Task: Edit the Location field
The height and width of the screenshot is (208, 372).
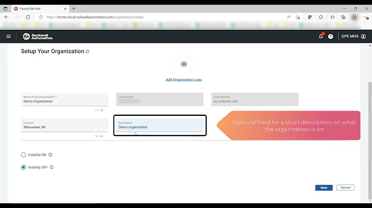Action: point(65,125)
